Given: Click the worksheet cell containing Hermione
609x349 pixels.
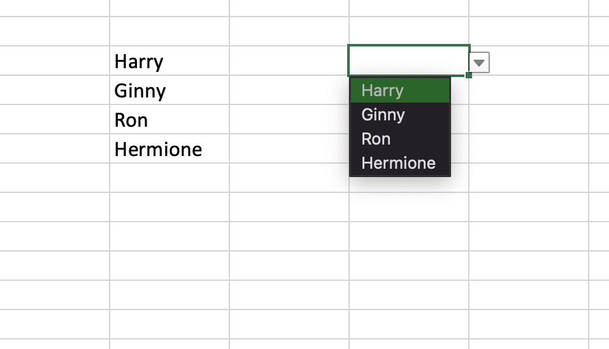Looking at the screenshot, I should click(x=169, y=148).
